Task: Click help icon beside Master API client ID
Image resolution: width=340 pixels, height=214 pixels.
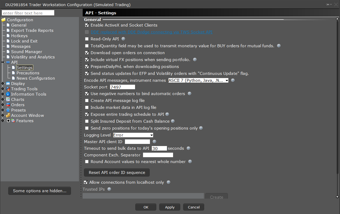Action: (x=154, y=142)
